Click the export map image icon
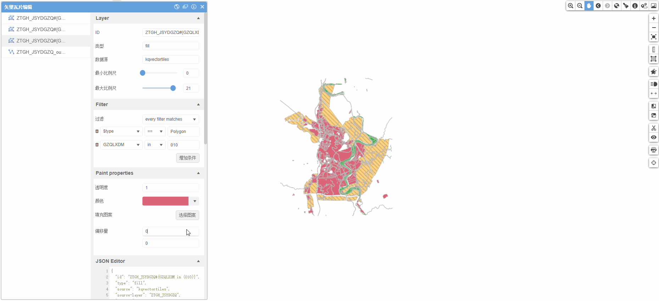 coord(654,6)
